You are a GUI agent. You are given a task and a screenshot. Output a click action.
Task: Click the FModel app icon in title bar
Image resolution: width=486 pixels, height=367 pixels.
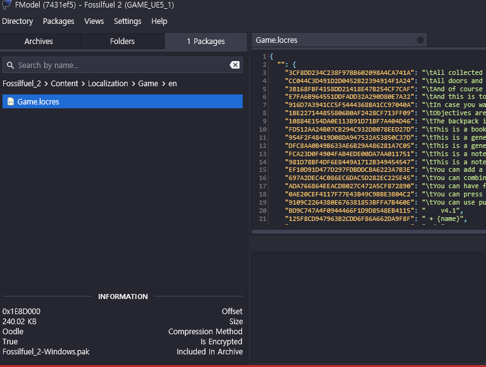pos(5,5)
